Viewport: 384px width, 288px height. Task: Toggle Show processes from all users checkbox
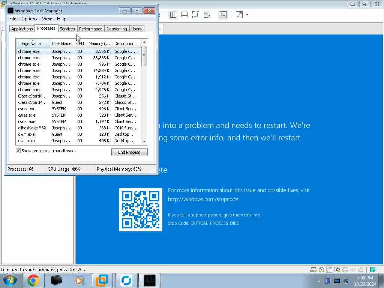(x=18, y=151)
